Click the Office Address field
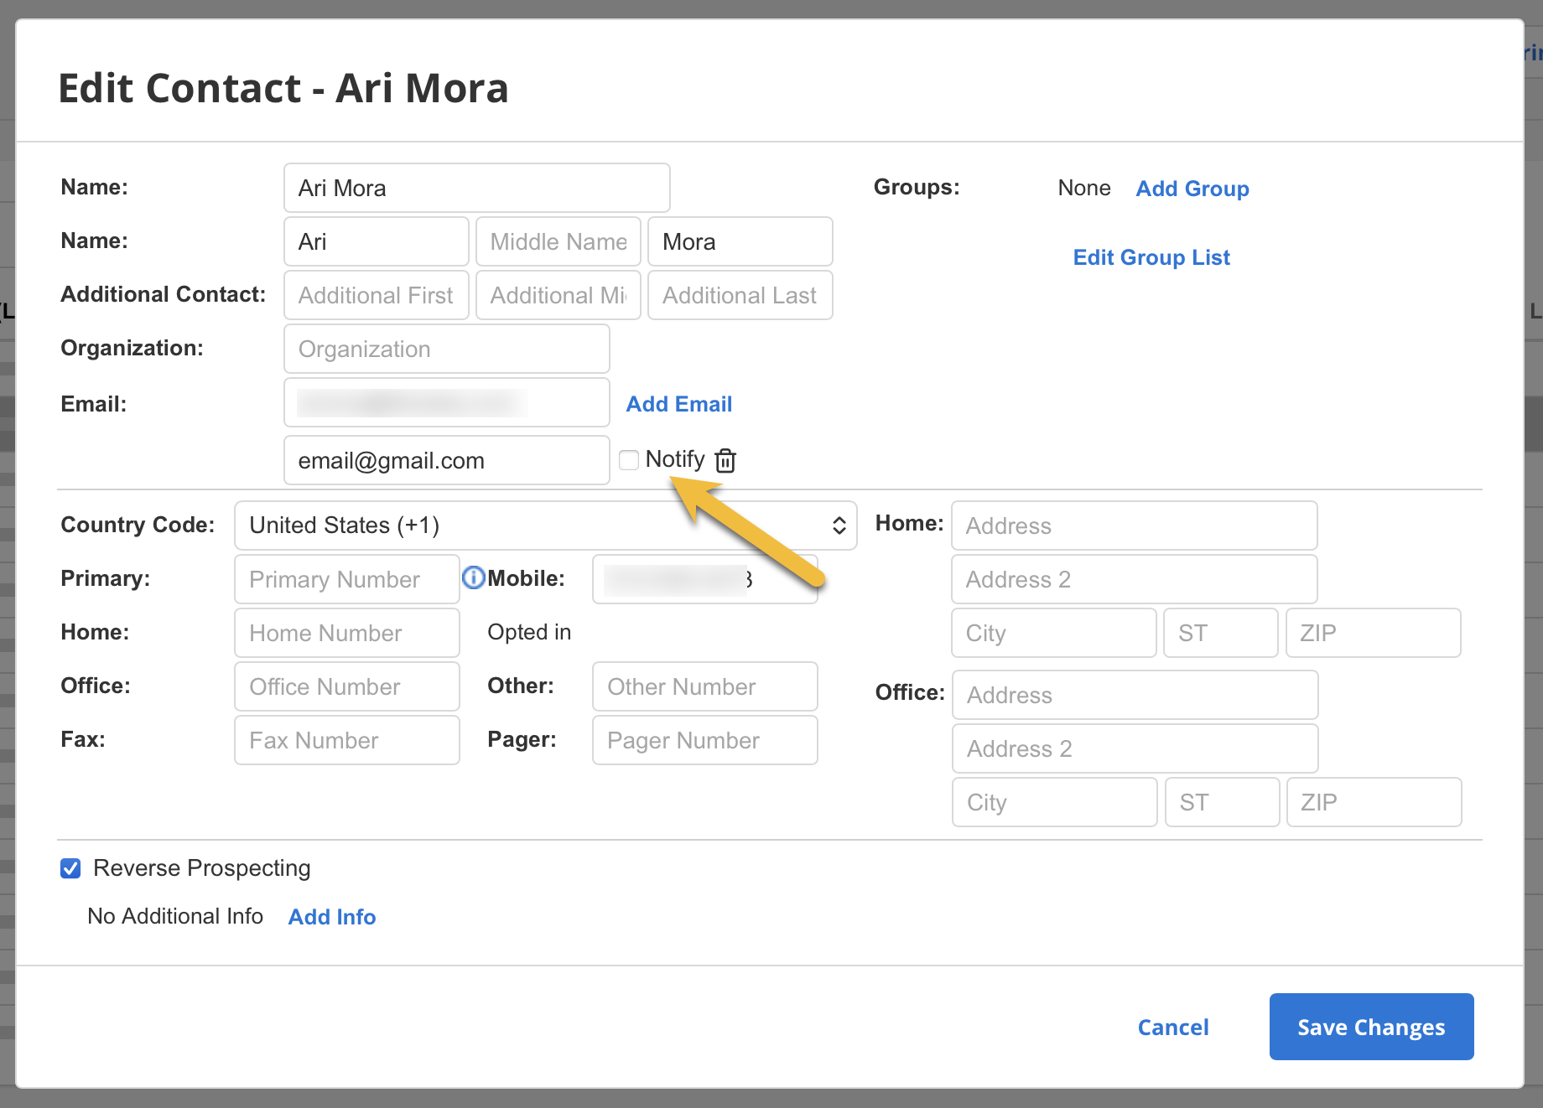 1135,695
